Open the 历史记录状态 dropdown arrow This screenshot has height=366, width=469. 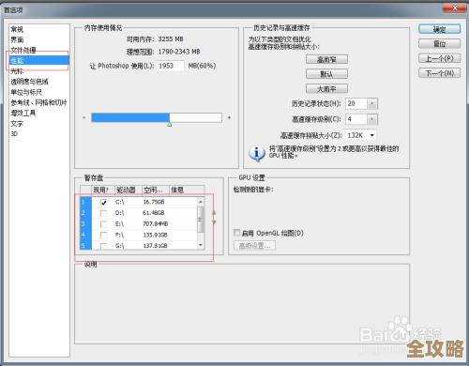pyautogui.click(x=372, y=103)
